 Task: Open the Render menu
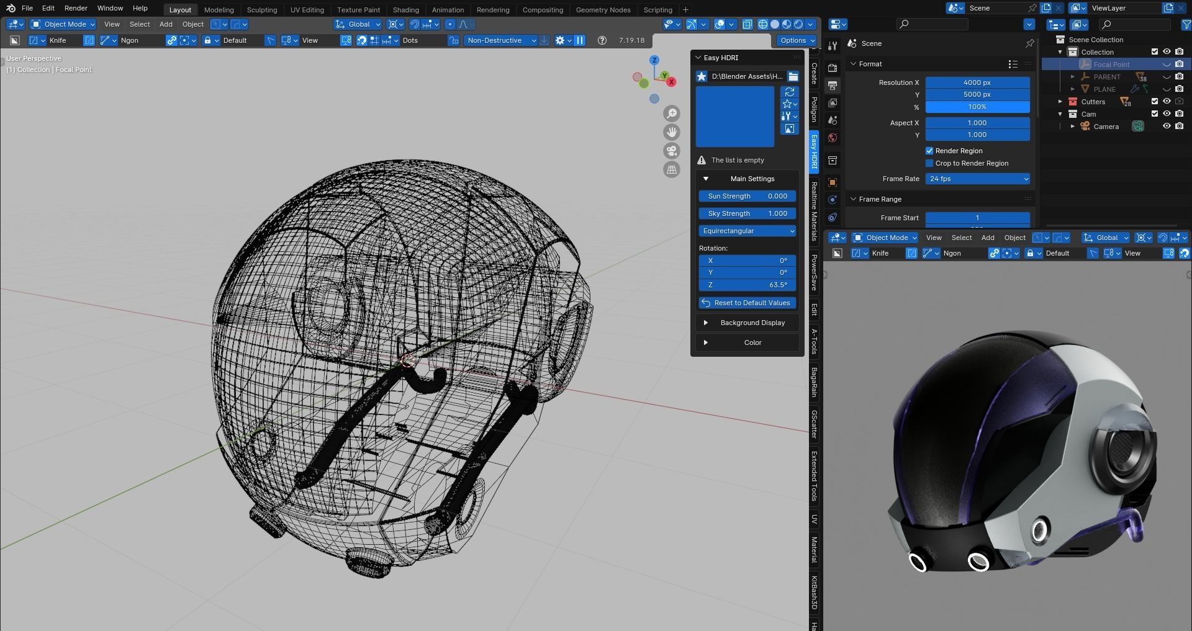pos(76,8)
